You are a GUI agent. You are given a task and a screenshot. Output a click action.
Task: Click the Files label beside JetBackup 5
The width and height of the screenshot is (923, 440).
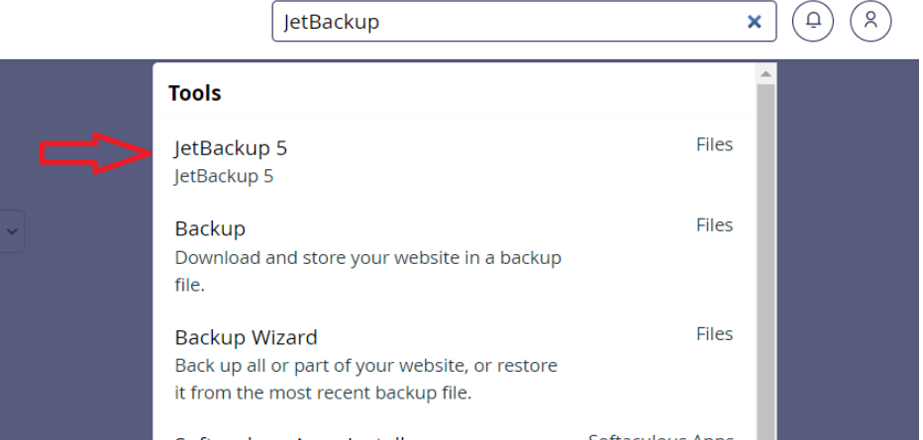pyautogui.click(x=714, y=144)
